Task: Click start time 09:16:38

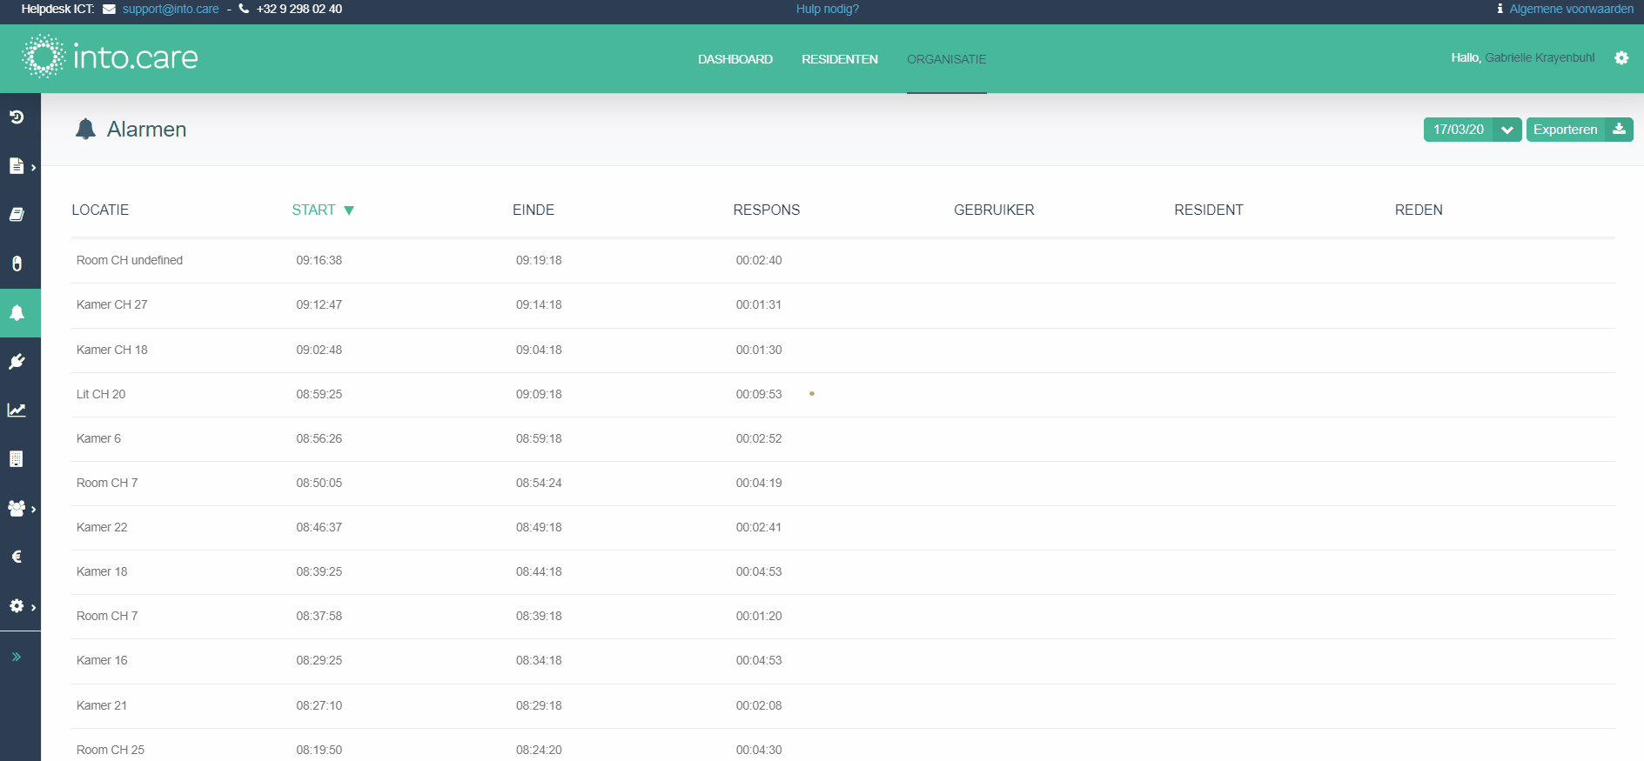Action: pos(319,260)
